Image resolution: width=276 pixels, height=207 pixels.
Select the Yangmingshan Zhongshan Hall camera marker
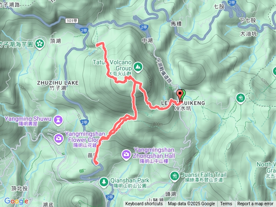click(126, 154)
